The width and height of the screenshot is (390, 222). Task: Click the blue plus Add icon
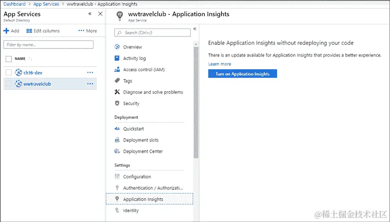[x=6, y=31]
